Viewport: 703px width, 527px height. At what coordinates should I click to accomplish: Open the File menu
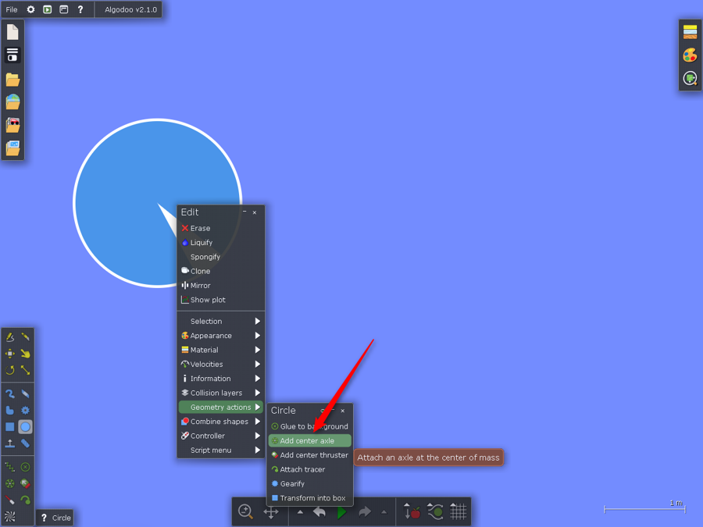click(x=12, y=9)
